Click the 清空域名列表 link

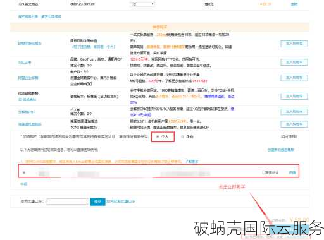point(28,16)
